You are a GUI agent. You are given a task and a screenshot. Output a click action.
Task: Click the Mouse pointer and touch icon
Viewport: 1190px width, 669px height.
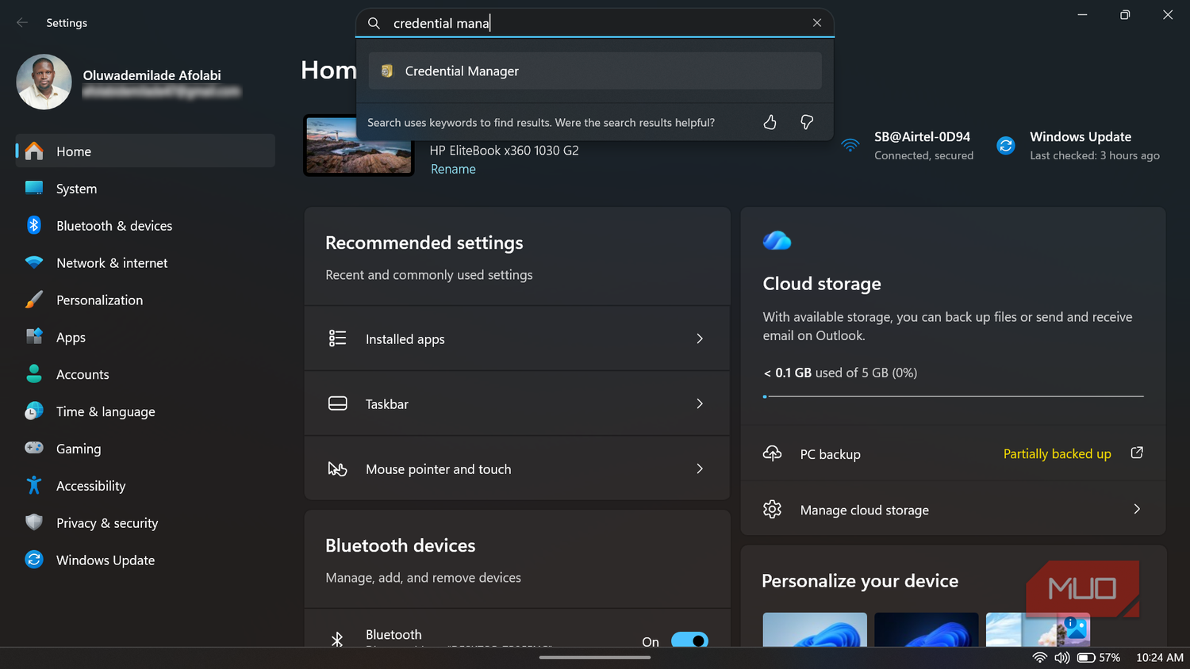338,468
